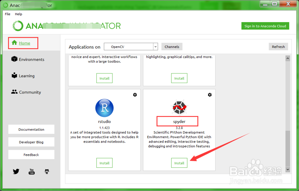Click Sign in to Anaconda Cloud
The width and height of the screenshot is (299, 191).
coord(265,26)
